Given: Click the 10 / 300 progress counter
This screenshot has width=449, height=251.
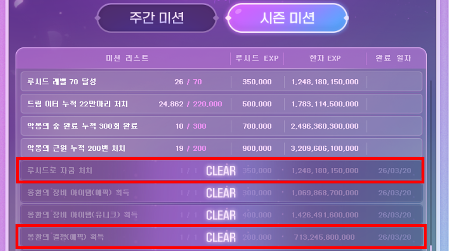Looking at the screenshot, I should (191, 126).
